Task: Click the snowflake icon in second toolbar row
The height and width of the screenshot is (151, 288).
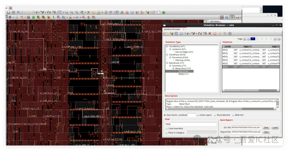Action: [x=10, y=17]
